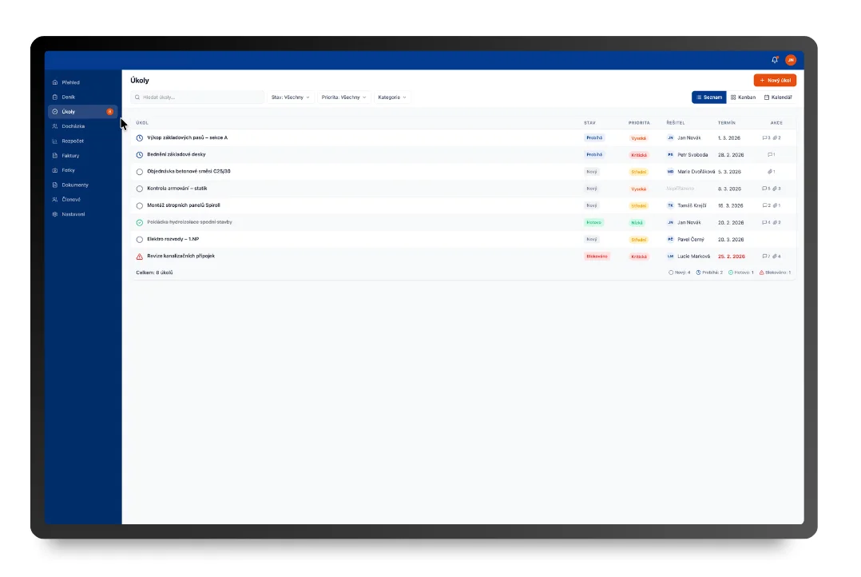Select the Seznam list view tab
Viewport: 861px width, 577px height.
pyautogui.click(x=709, y=97)
